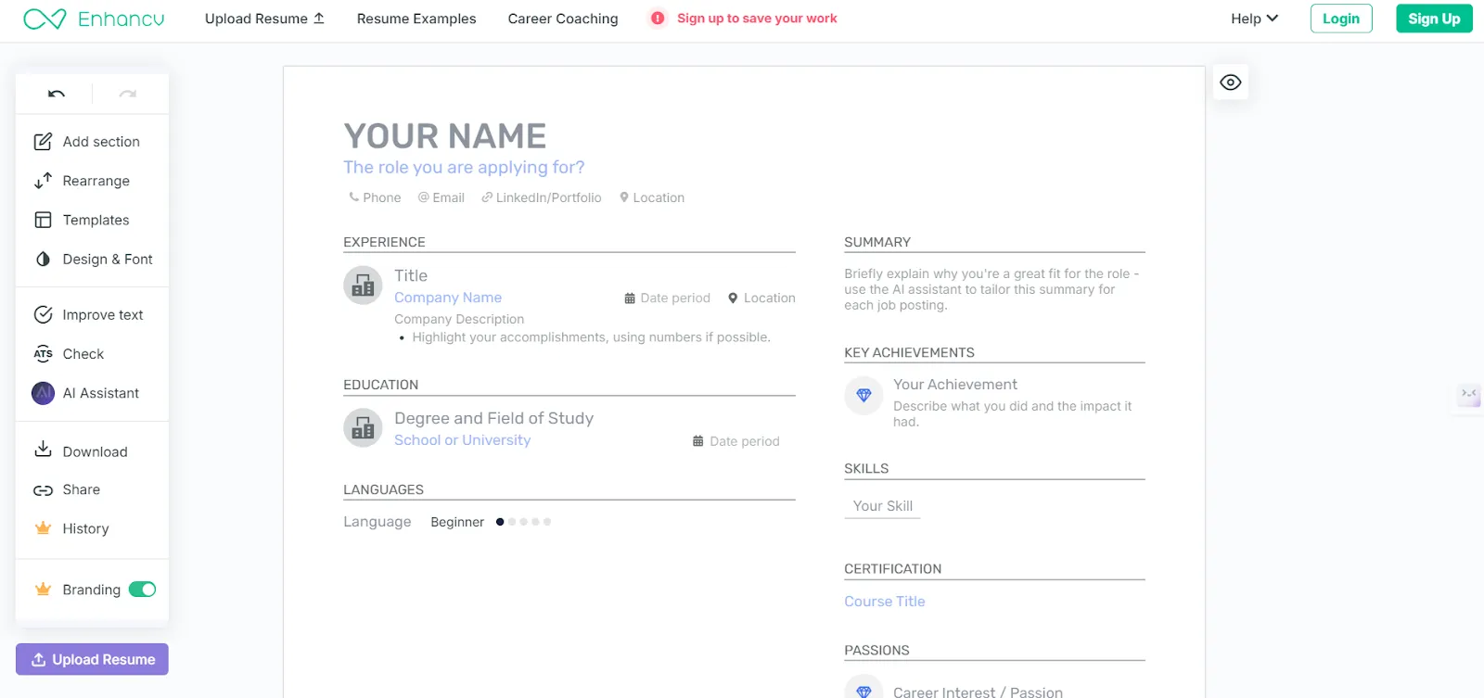
Task: Click the Branding crown icon
Action: (x=43, y=590)
